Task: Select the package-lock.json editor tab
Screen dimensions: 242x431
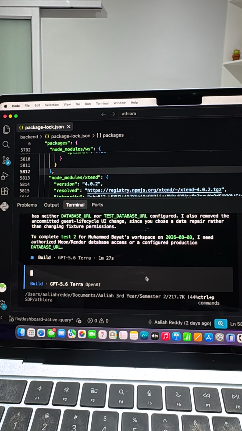Action: (x=45, y=127)
